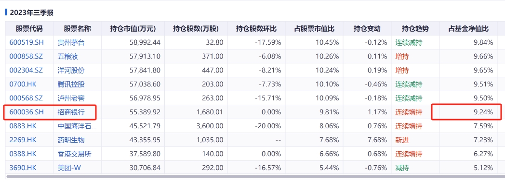Click the 股票代码 column header
The image size is (505, 183).
point(29,28)
